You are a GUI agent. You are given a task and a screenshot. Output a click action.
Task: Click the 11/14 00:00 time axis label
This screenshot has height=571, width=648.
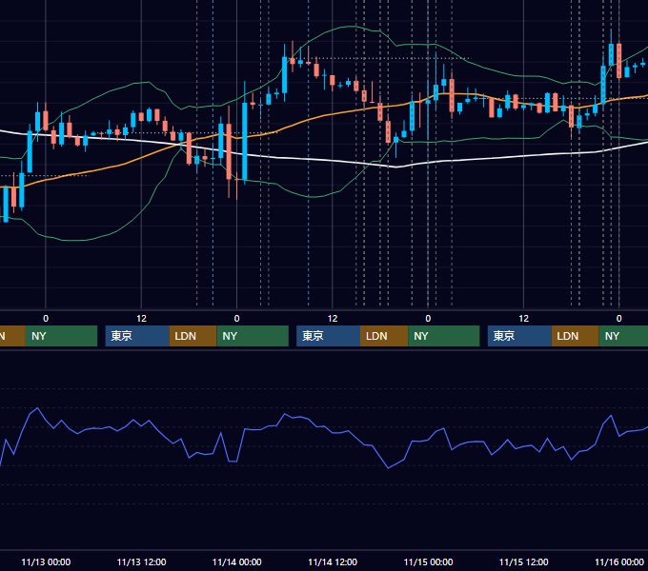236,561
